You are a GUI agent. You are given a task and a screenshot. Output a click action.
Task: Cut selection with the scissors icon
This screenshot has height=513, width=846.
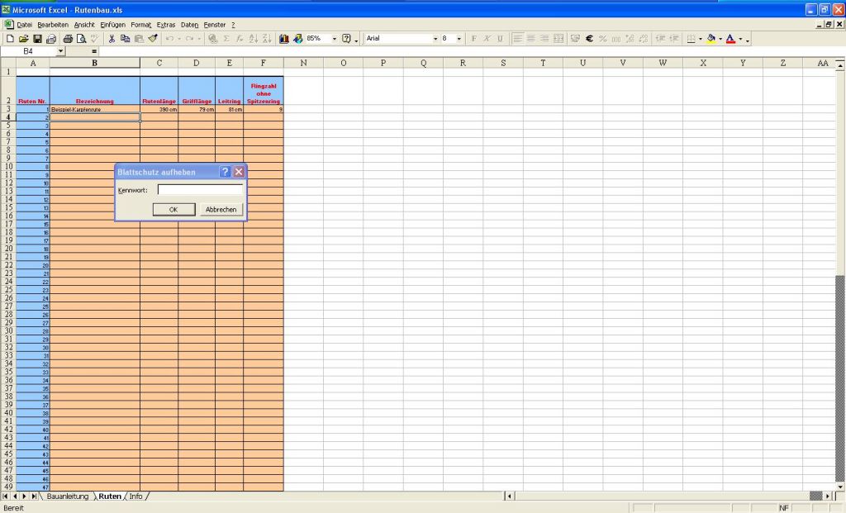click(x=112, y=39)
